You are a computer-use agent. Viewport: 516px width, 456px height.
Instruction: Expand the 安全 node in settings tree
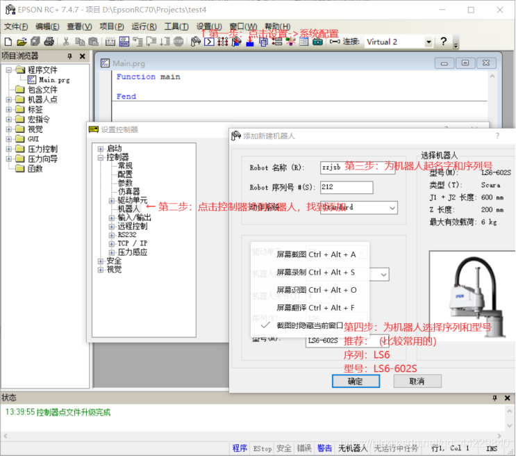[x=101, y=261]
